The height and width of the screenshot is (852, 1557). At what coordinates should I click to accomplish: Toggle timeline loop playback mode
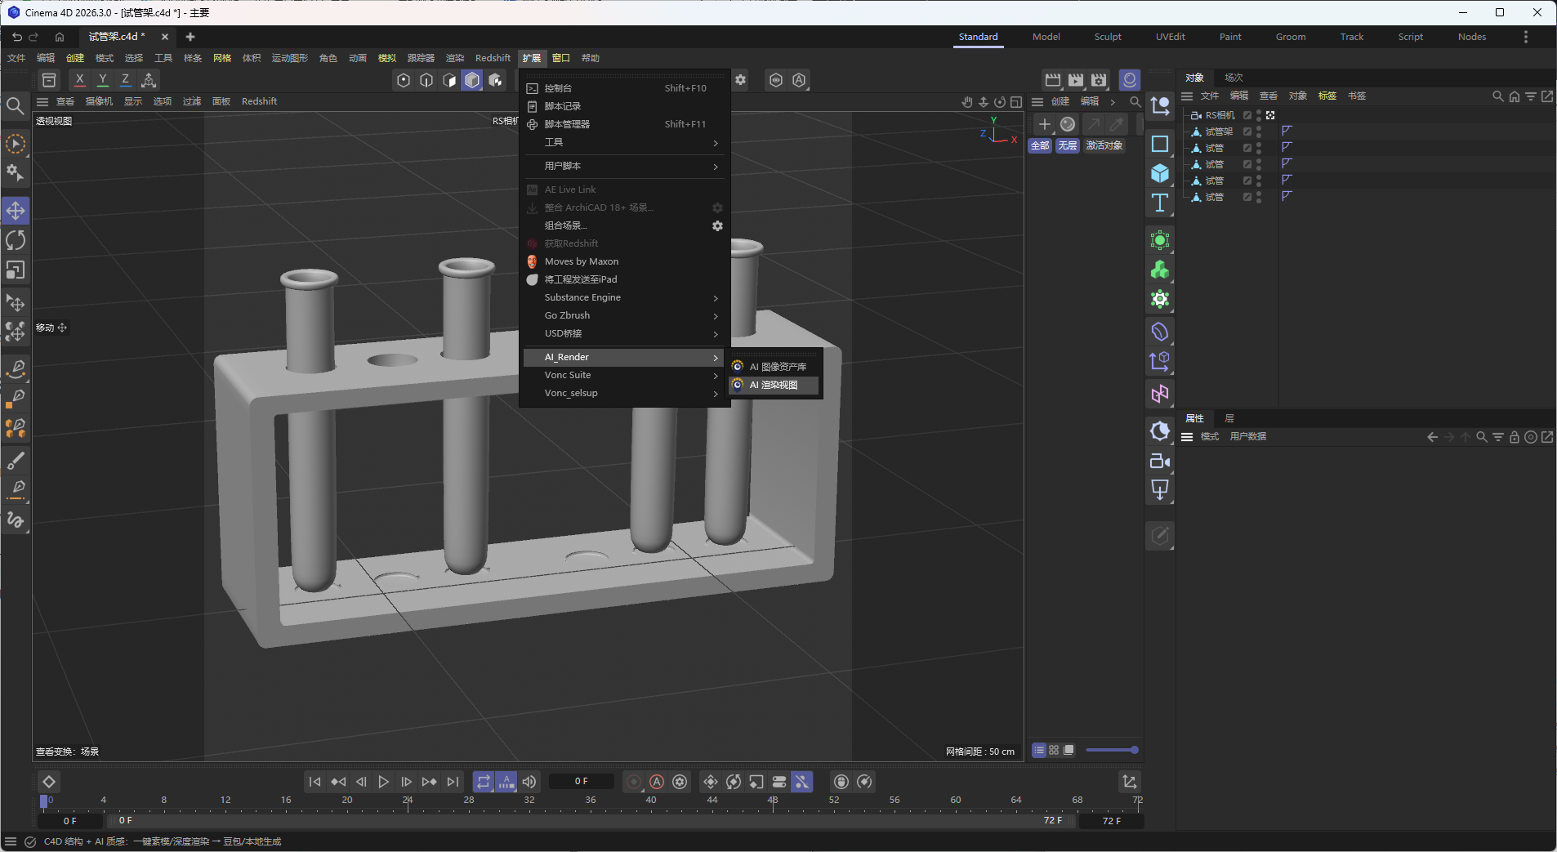[484, 782]
